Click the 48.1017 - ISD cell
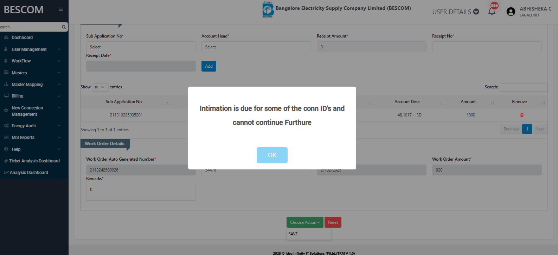Image resolution: width=558 pixels, height=255 pixels. 409,115
